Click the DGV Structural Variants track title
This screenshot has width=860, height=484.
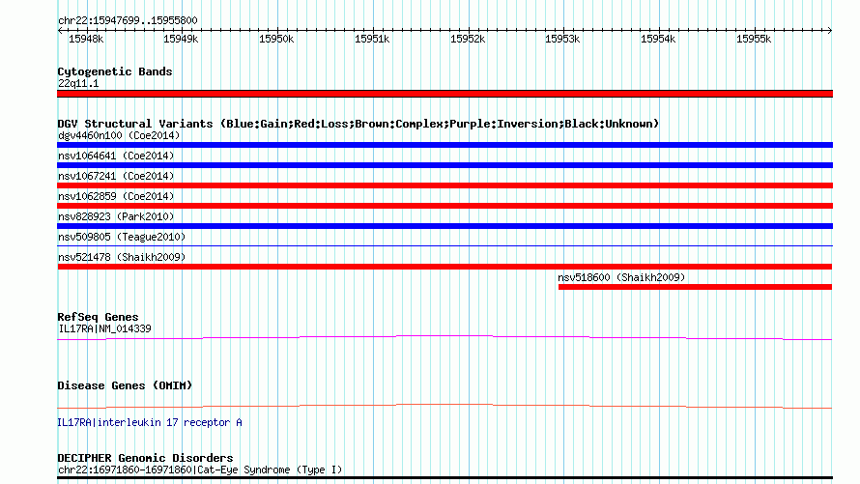[358, 124]
